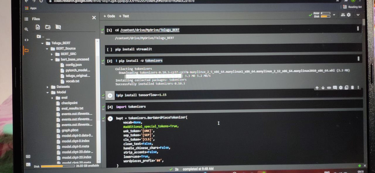
Task: Select graph.pbtxt file
Action: 70,130
